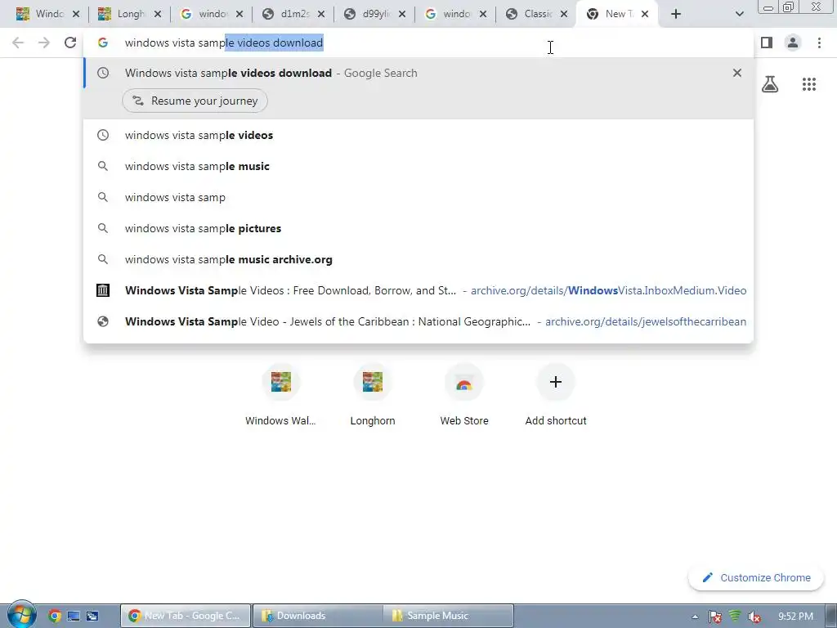The width and height of the screenshot is (837, 628).
Task: Toggle the side panel icon
Action: point(767,43)
